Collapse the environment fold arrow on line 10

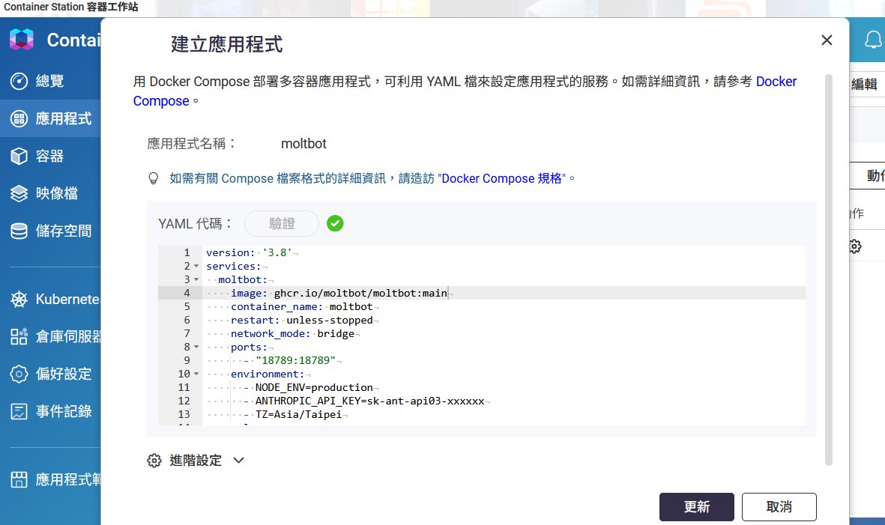click(x=196, y=374)
